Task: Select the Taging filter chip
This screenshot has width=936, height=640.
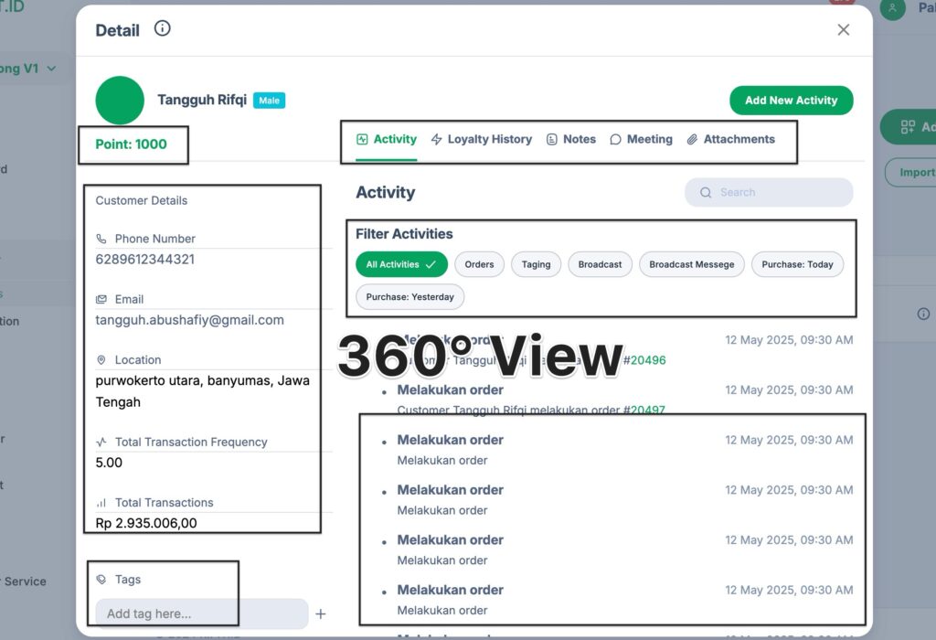Action: point(536,265)
